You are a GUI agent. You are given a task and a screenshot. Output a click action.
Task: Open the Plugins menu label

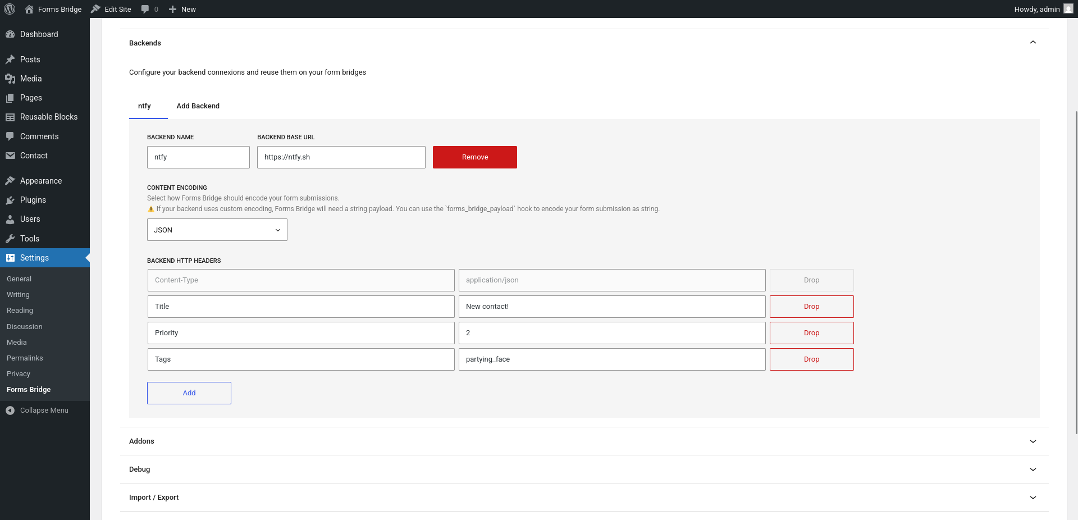33,200
